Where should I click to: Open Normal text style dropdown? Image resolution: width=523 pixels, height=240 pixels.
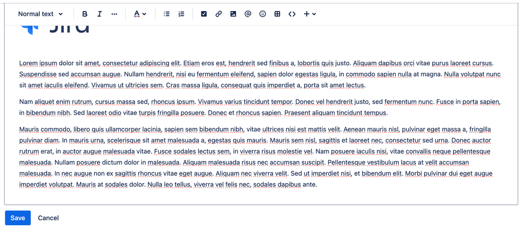[x=40, y=14]
